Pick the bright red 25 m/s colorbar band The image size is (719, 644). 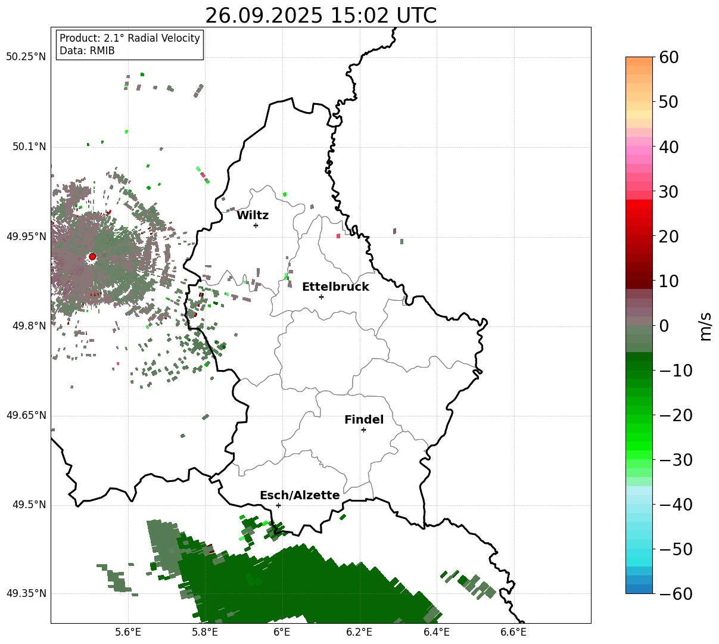coord(639,214)
